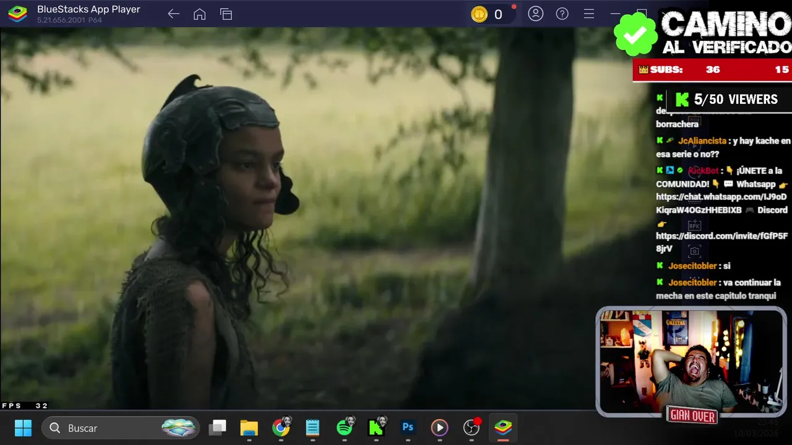This screenshot has height=445, width=792.
Task: Click the "FPS 32" indicator
Action: (x=25, y=406)
